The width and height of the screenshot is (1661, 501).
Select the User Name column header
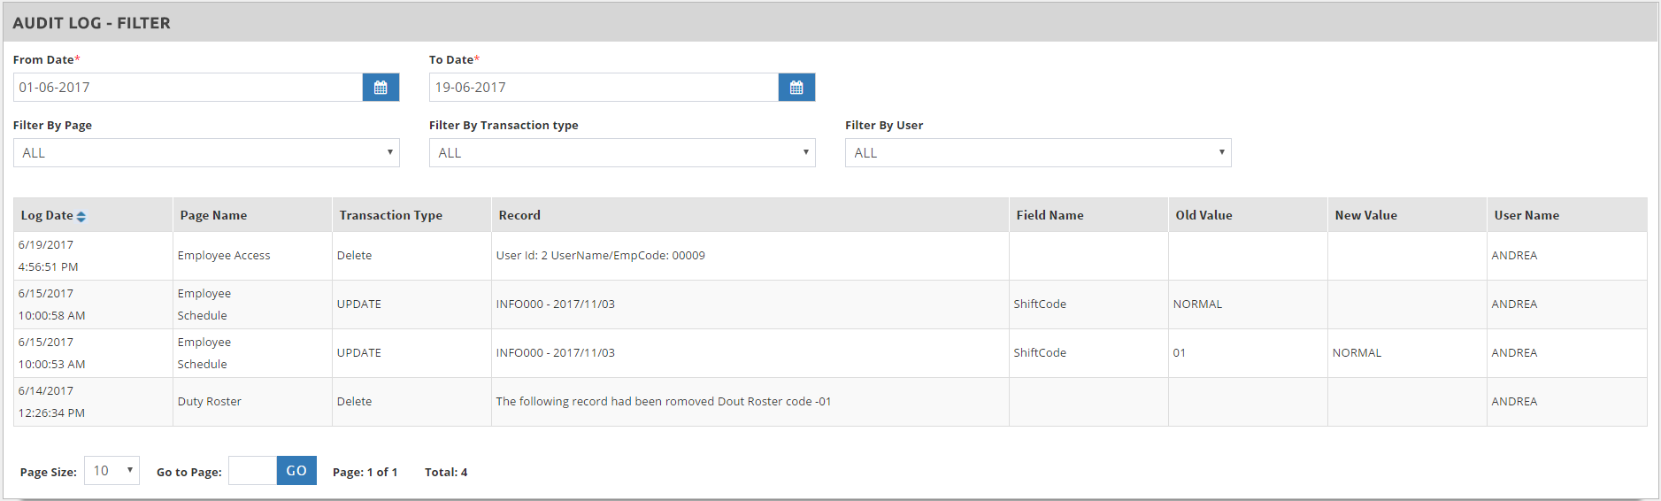click(x=1526, y=215)
